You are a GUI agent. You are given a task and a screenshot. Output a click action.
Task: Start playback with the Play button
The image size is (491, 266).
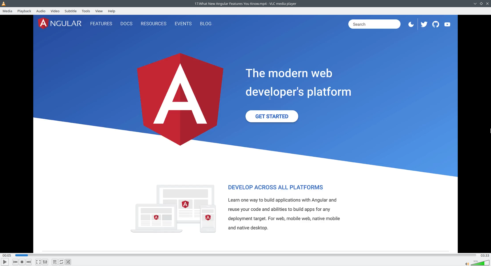point(5,262)
